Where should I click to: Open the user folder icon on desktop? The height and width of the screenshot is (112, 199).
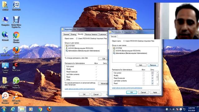[5, 6]
